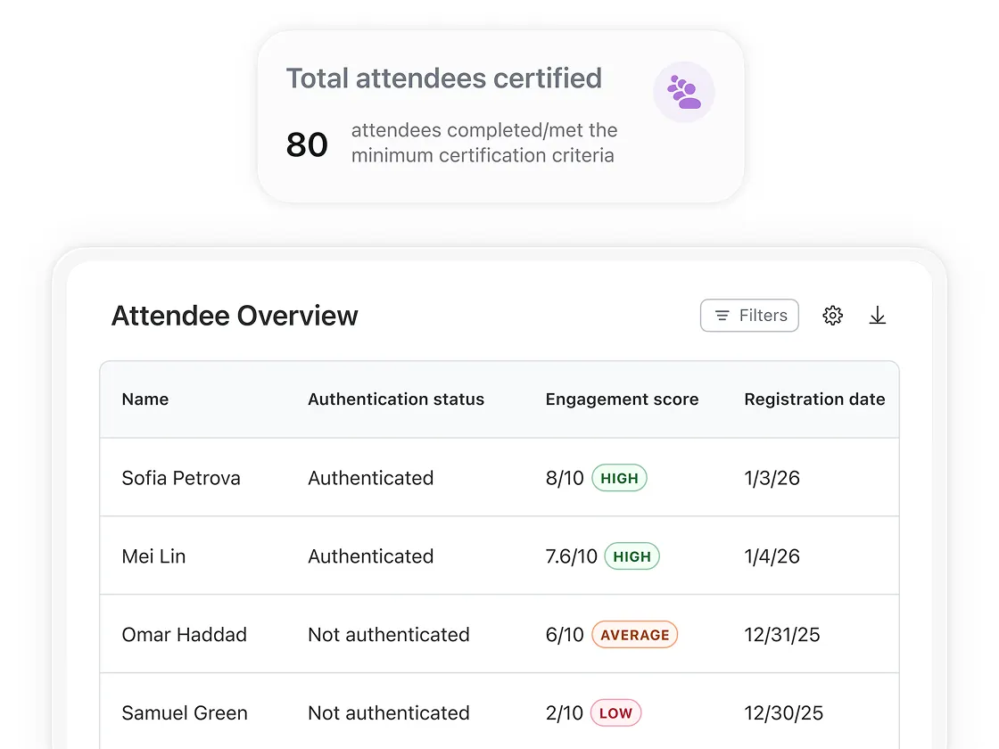Click the purple attendees group icon
999x749 pixels.
coord(684,92)
